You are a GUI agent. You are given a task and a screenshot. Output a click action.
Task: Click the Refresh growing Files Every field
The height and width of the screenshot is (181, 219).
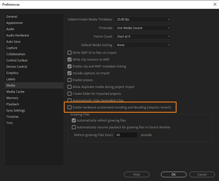[126, 135]
